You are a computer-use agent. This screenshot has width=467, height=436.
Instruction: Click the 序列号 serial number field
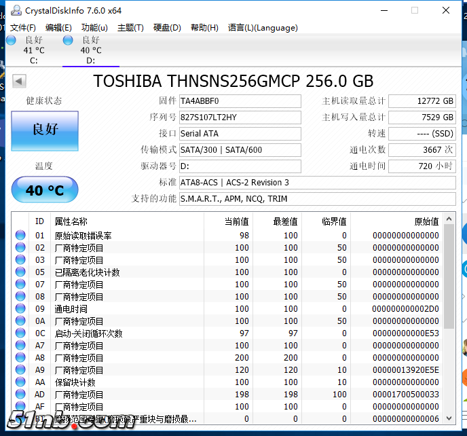pyautogui.click(x=240, y=117)
